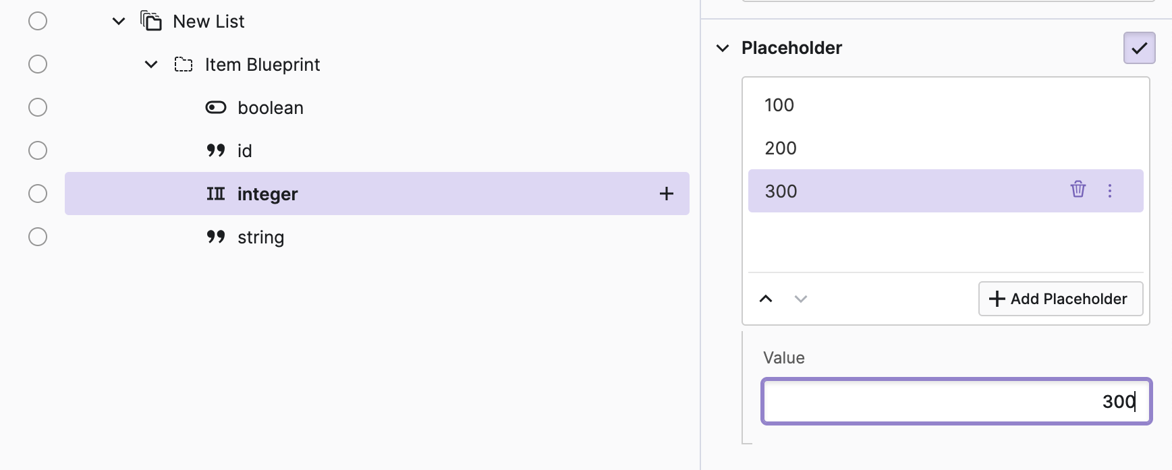
Task: Collapse the Item Blueprint node
Action: tap(151, 65)
